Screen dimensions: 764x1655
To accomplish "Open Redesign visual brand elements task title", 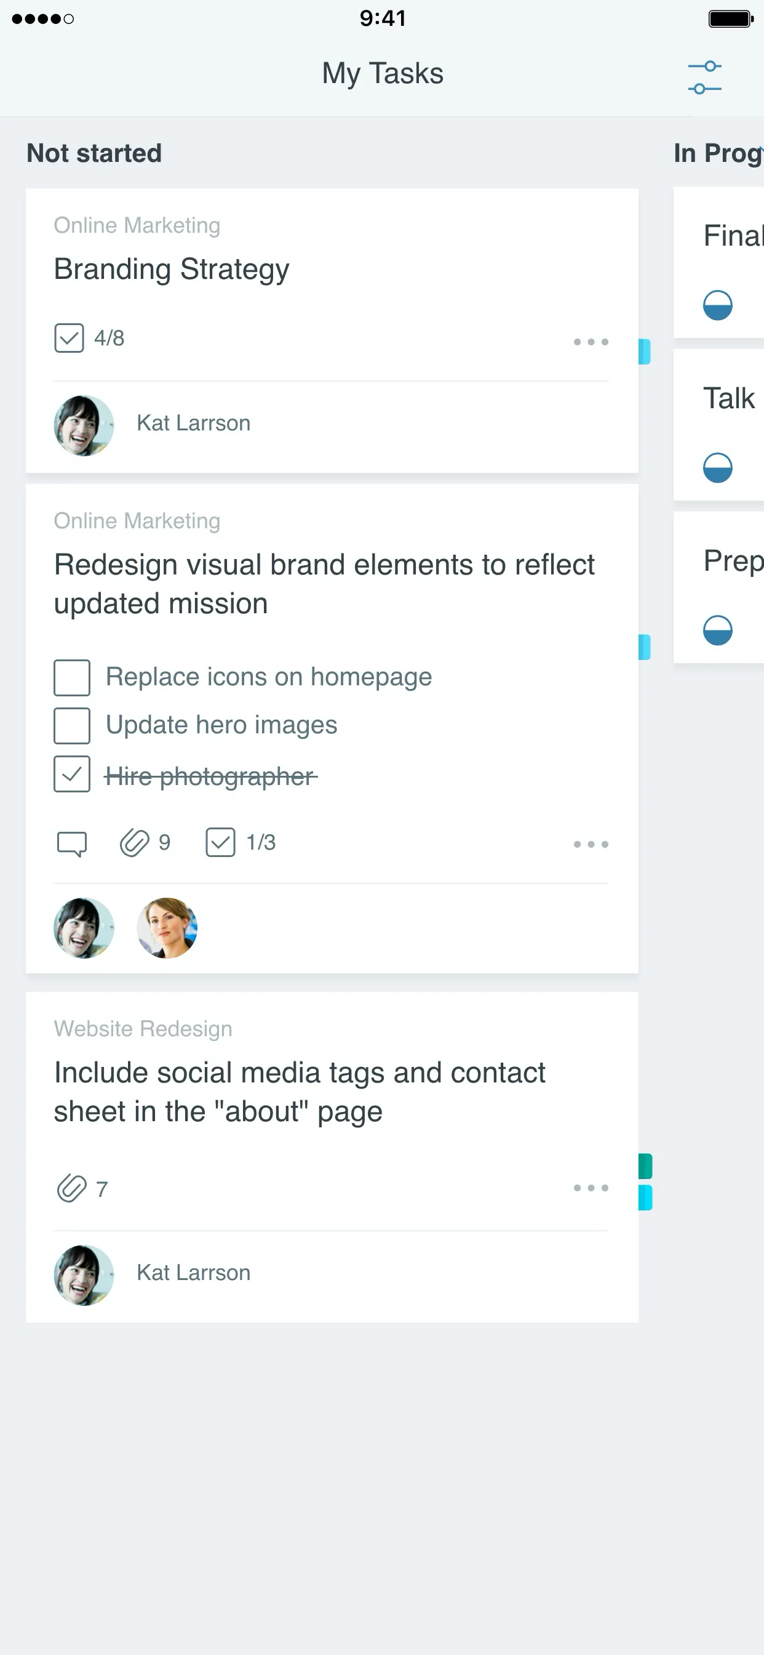I will pos(324,584).
